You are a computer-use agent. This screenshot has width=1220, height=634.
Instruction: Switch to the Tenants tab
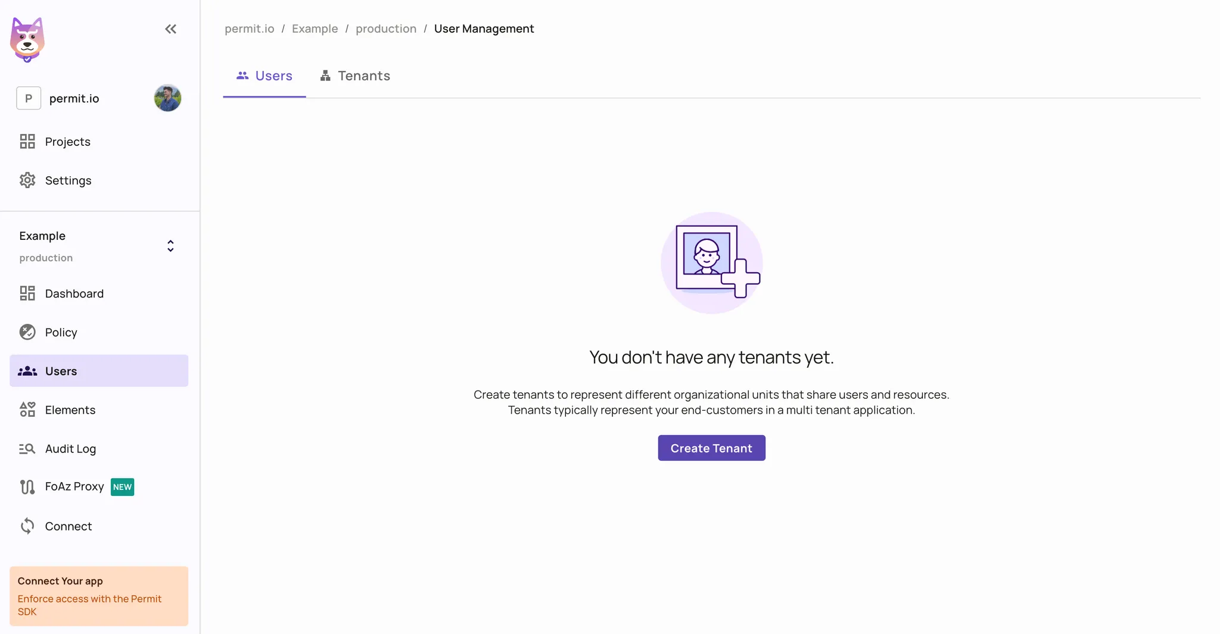(x=355, y=76)
